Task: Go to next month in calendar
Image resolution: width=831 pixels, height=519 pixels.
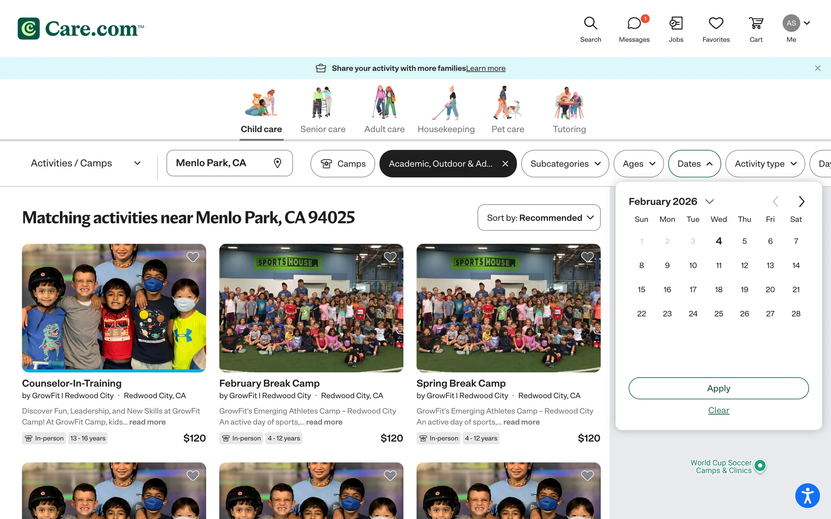Action: 801,202
